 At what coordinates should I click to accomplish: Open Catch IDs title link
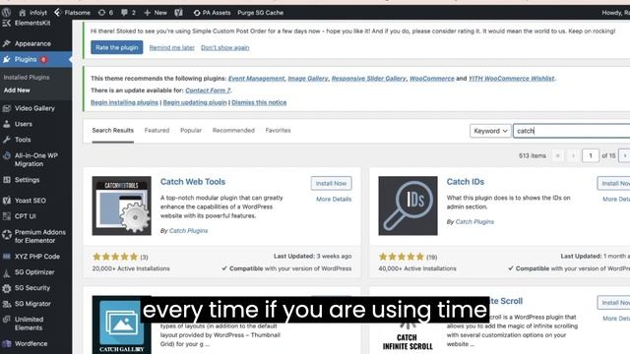466,182
